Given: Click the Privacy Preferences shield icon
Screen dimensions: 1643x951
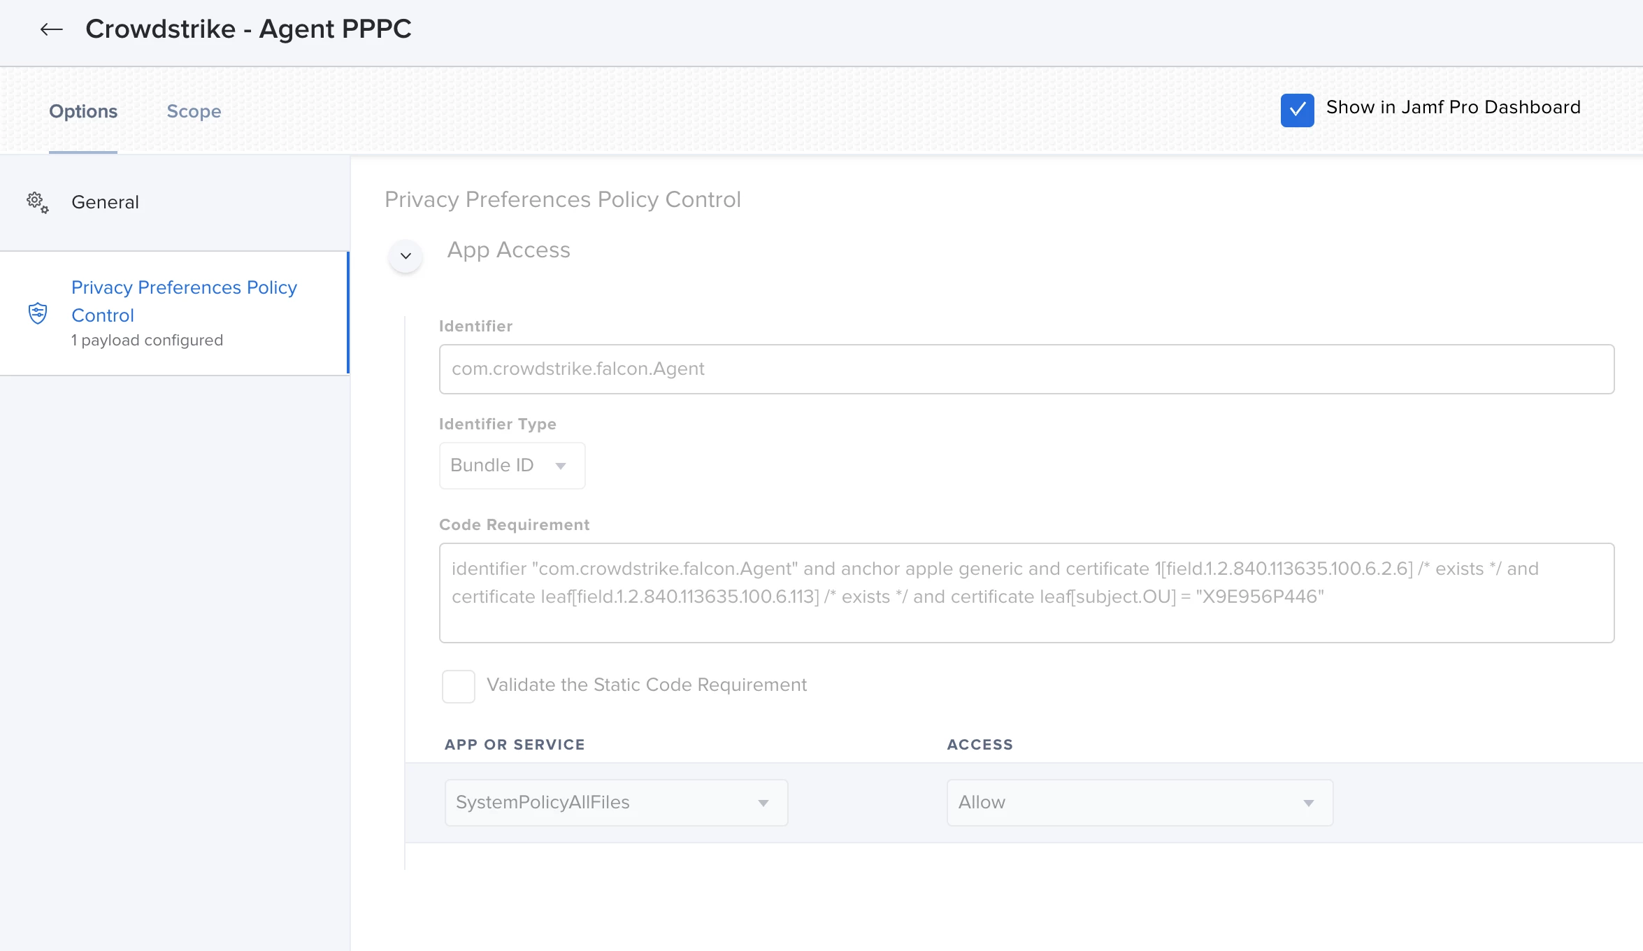Looking at the screenshot, I should (x=38, y=313).
